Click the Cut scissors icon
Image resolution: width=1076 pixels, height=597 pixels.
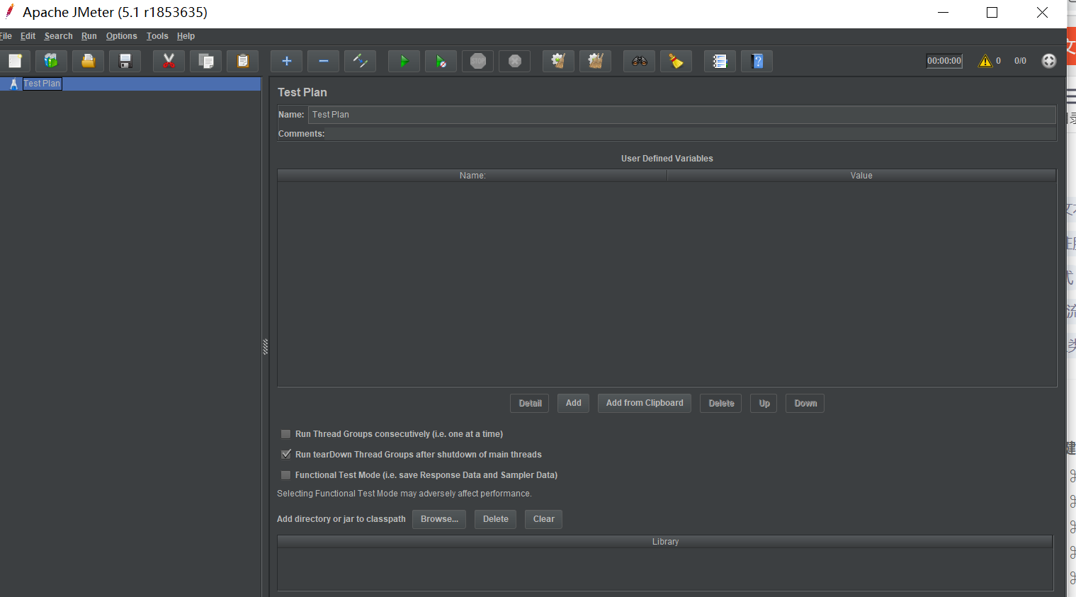(x=169, y=61)
